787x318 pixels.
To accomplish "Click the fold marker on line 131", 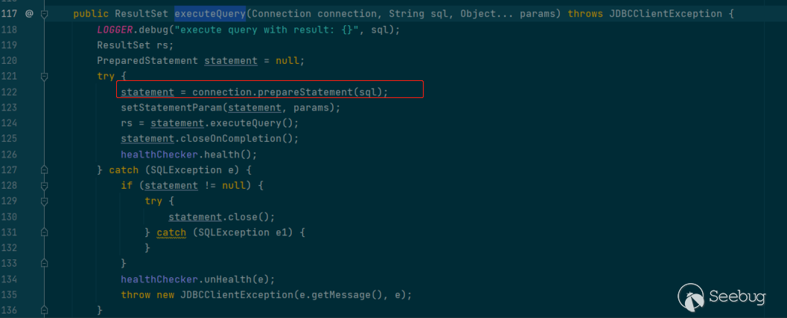I will click(x=45, y=233).
